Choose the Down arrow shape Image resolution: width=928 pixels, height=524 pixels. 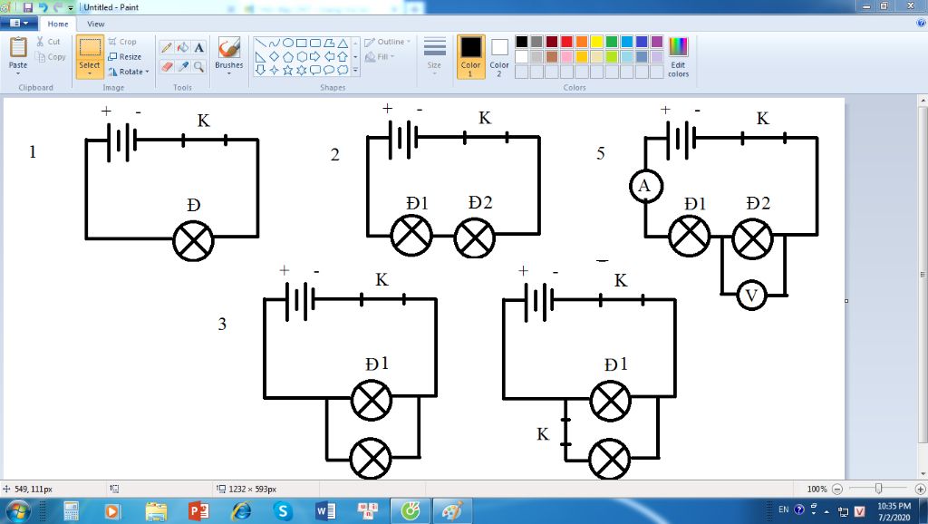(x=260, y=71)
